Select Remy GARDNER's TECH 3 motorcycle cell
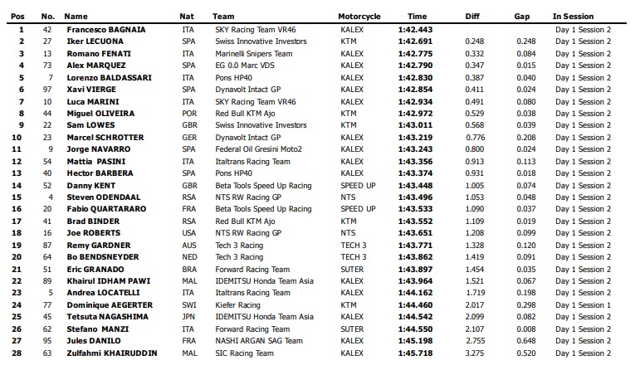 tap(354, 246)
